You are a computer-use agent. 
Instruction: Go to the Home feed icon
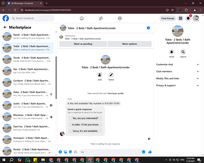tap(82, 18)
